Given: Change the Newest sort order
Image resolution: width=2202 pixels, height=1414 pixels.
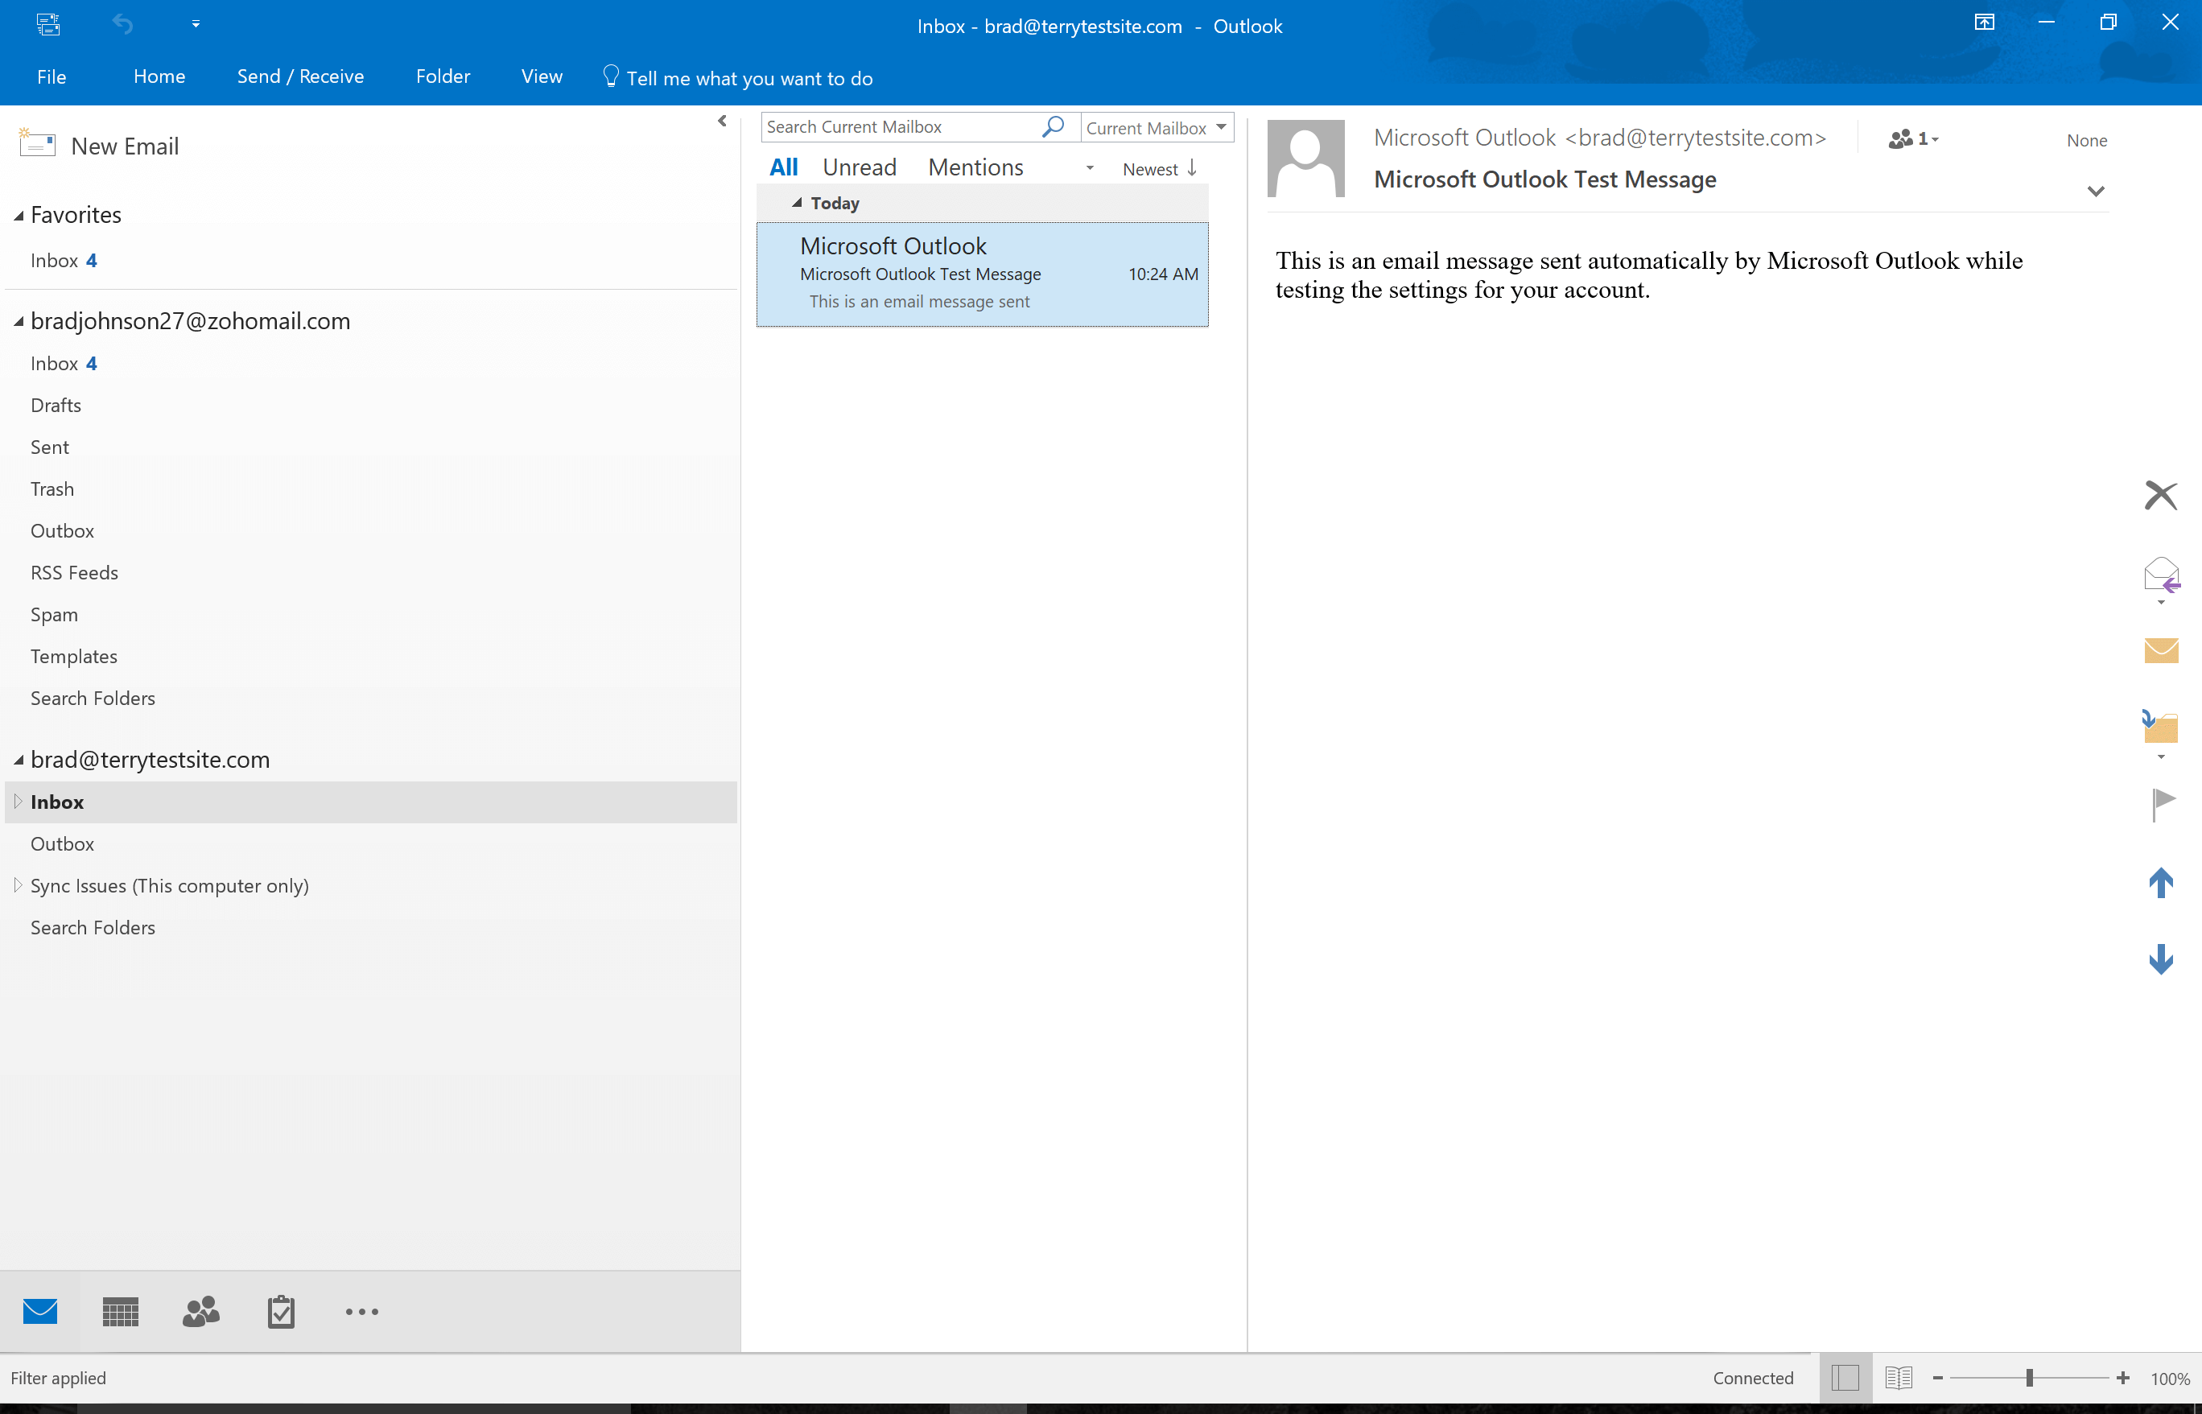Looking at the screenshot, I should [x=1160, y=169].
